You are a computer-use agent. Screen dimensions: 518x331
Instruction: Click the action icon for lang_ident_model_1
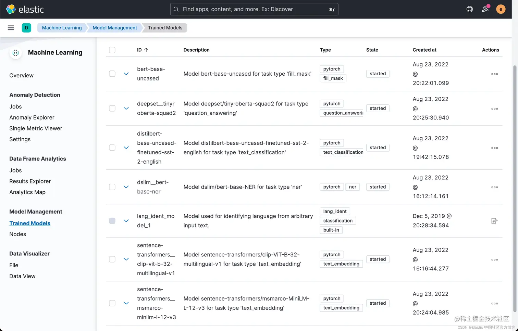(x=494, y=221)
